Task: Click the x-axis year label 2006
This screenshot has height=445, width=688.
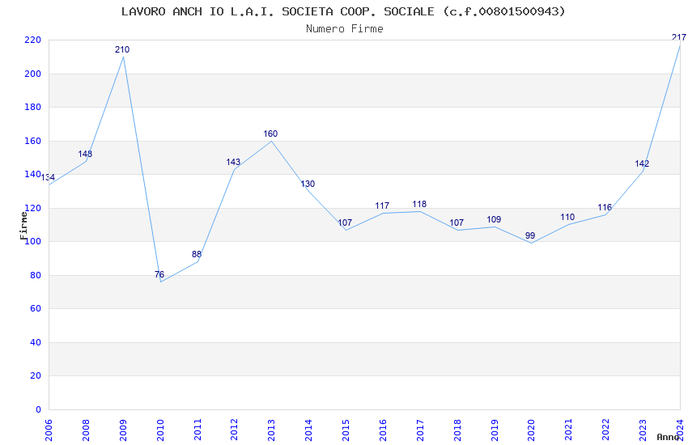Action: click(49, 430)
